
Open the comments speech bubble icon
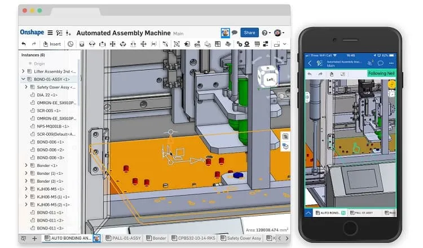pyautogui.click(x=235, y=33)
